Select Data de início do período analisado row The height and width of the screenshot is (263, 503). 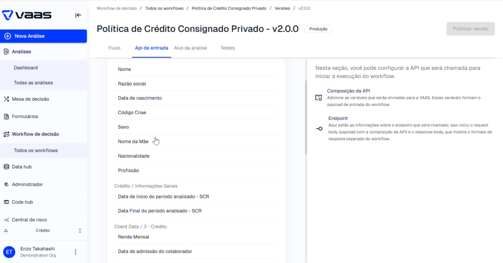196,196
